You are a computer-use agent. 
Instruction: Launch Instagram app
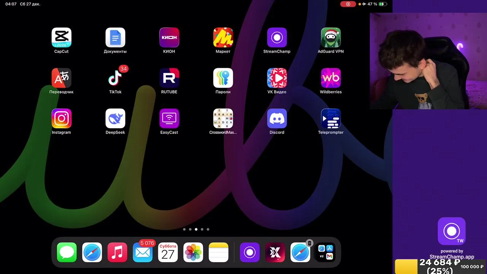pyautogui.click(x=61, y=118)
